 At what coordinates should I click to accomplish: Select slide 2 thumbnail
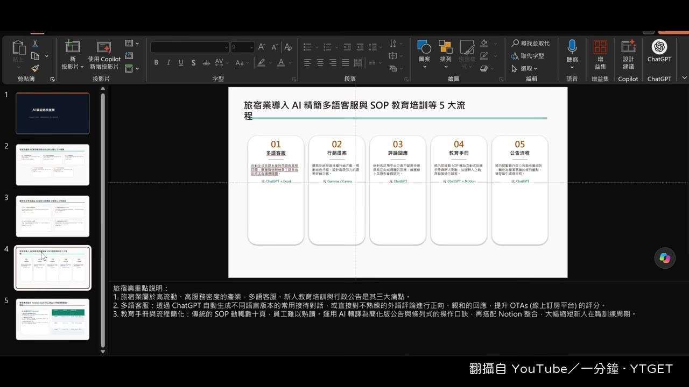click(x=53, y=164)
